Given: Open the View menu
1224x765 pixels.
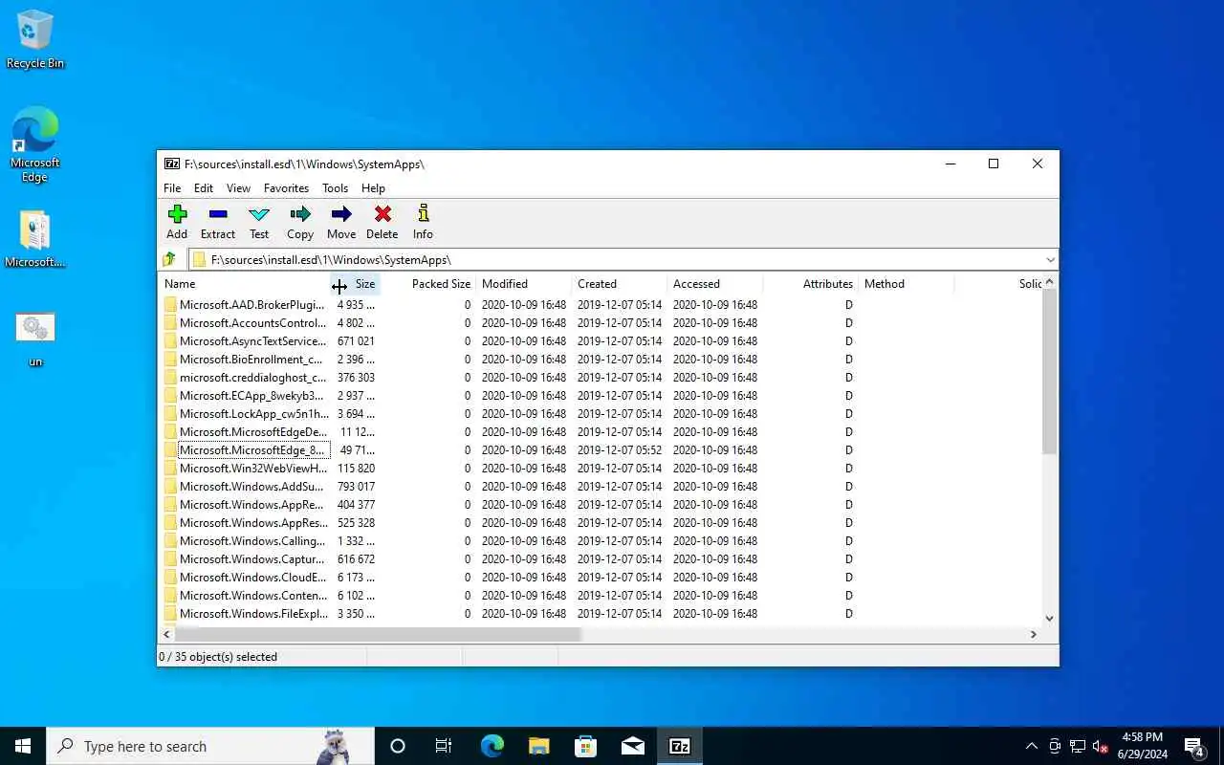Looking at the screenshot, I should pos(238,188).
